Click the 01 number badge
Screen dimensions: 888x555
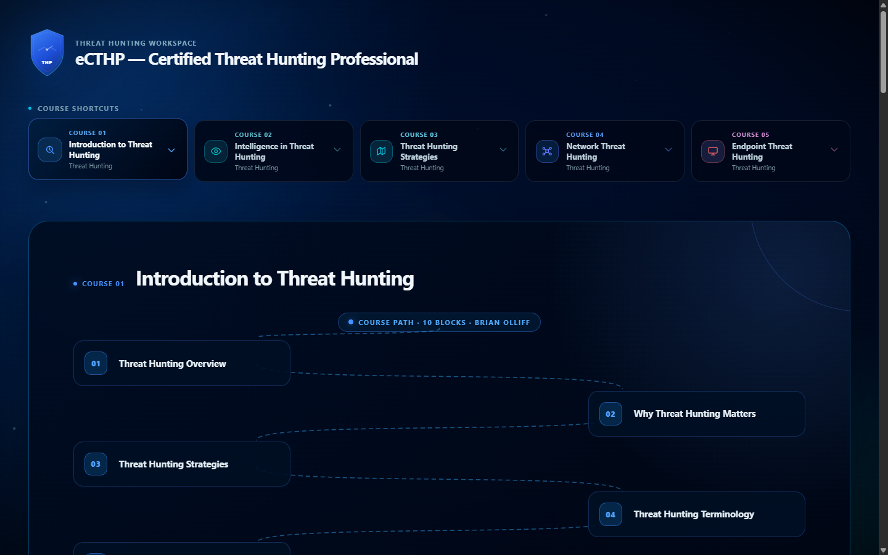tap(96, 363)
